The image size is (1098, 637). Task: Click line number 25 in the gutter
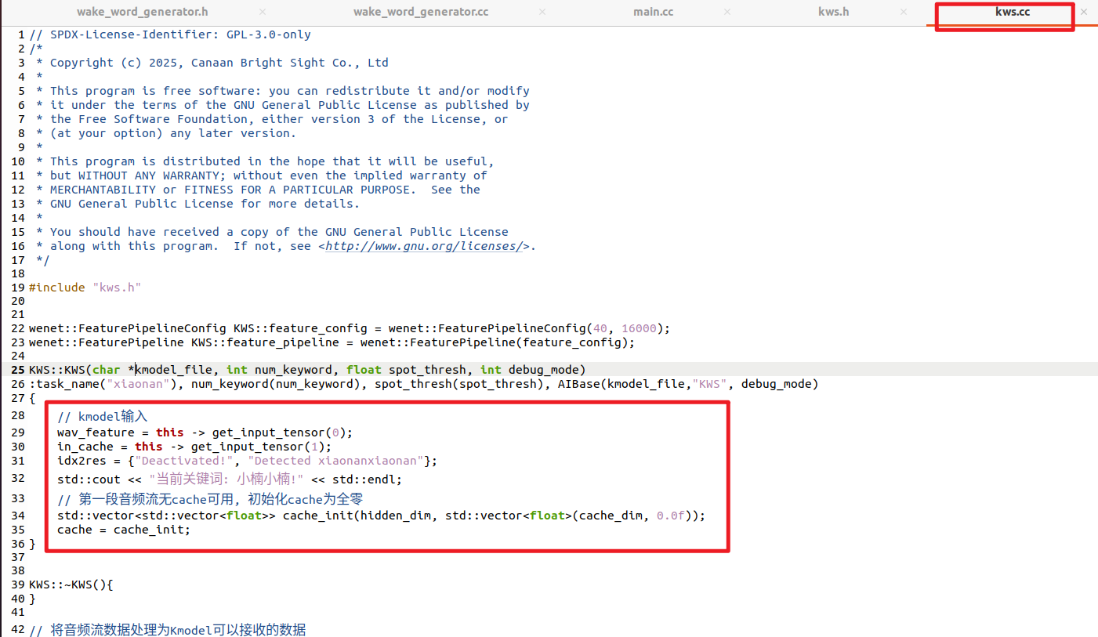[18, 370]
